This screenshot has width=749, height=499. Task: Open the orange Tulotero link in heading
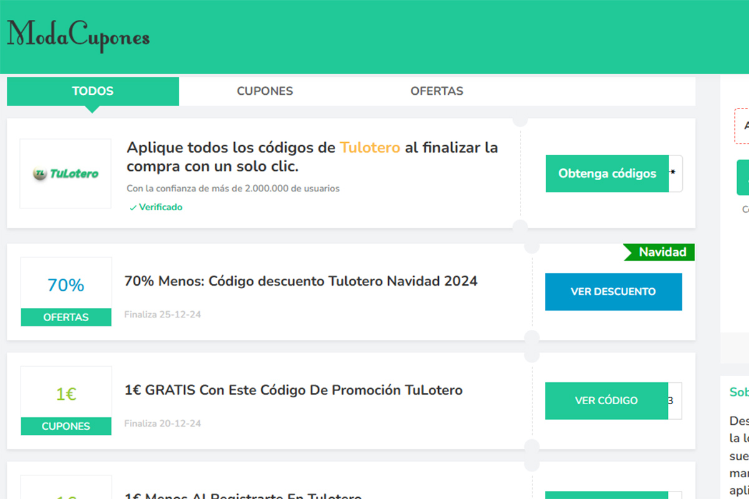[x=370, y=148]
